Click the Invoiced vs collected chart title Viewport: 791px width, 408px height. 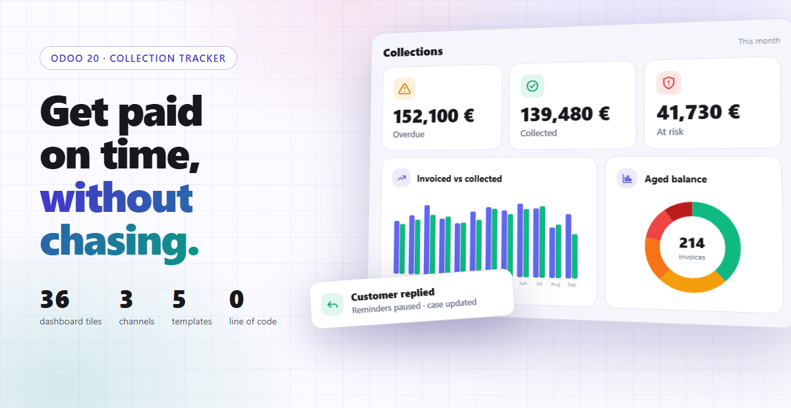(459, 178)
